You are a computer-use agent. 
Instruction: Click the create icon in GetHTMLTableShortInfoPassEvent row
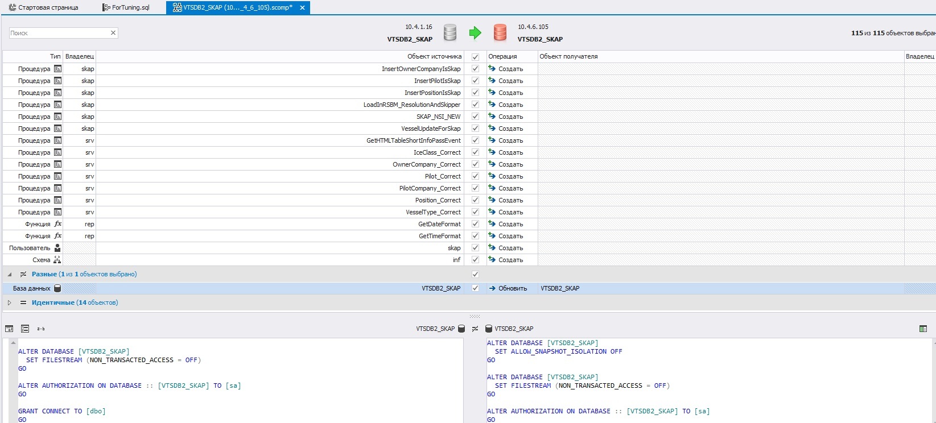click(x=492, y=140)
